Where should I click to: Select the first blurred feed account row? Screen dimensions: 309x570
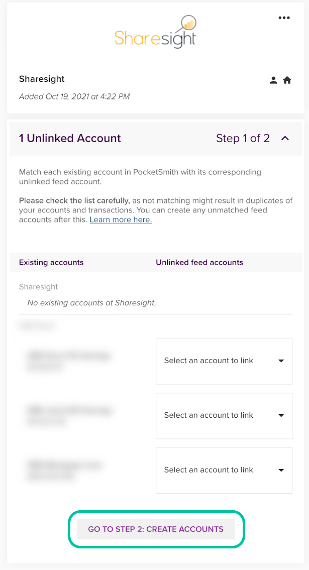[x=68, y=361]
